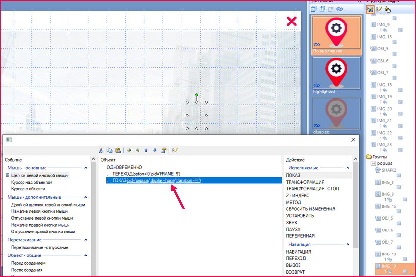This screenshot has width=416, height=277.
Task: Select event 'Курсор с объекта'
Action: coord(28,189)
